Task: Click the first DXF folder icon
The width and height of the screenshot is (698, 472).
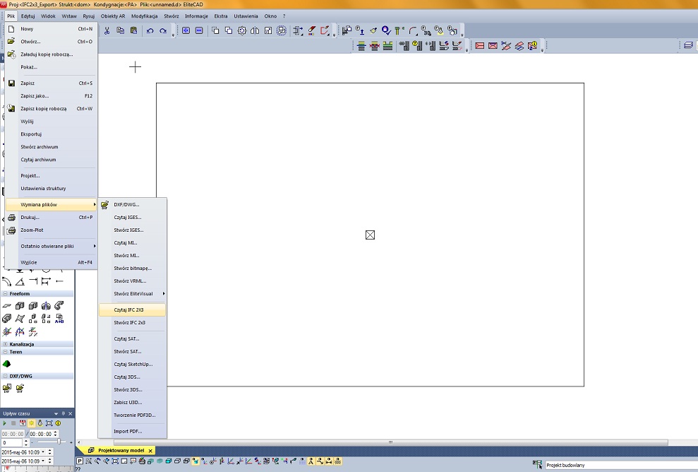Action: [x=7, y=388]
